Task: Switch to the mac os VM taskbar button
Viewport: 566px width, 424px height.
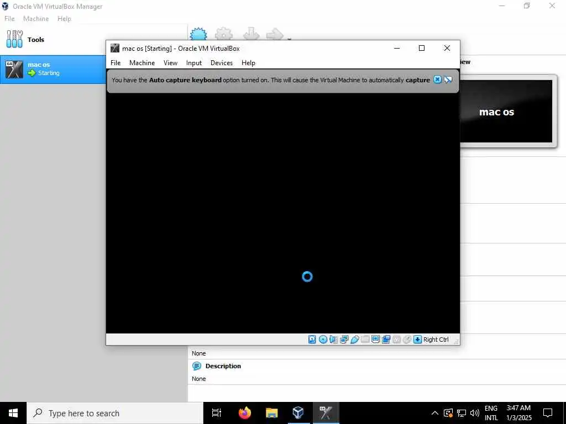Action: coord(325,413)
